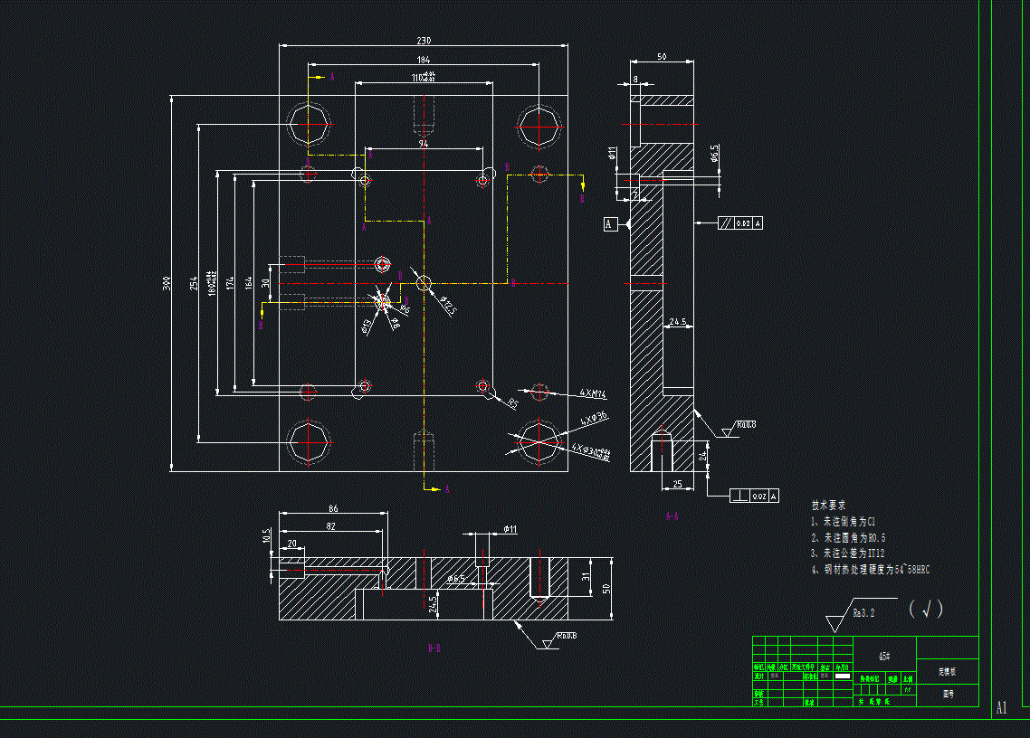Viewport: 1030px width, 738px height.
Task: Select the datum A box on side view
Action: click(609, 224)
